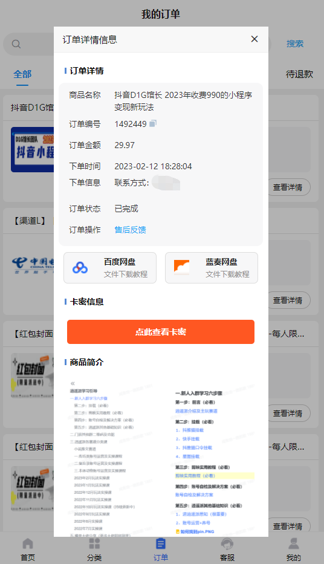View details of third red envelope order
The image size is (324, 564).
coord(288,413)
